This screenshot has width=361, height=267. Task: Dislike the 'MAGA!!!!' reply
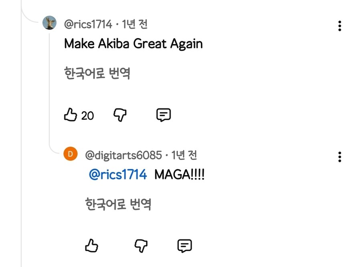coord(141,245)
